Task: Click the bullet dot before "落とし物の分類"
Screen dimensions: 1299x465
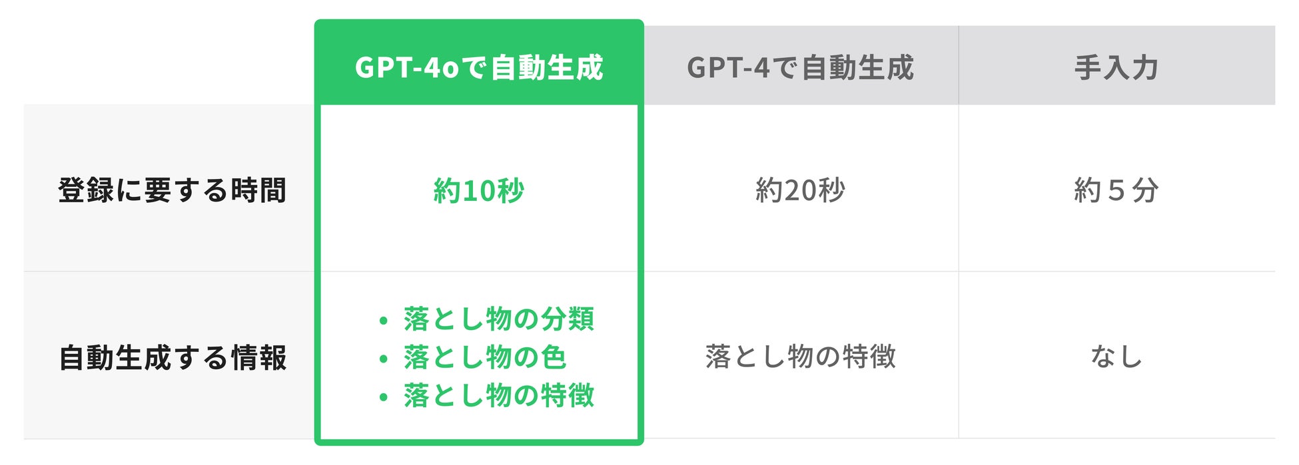Action: 383,321
